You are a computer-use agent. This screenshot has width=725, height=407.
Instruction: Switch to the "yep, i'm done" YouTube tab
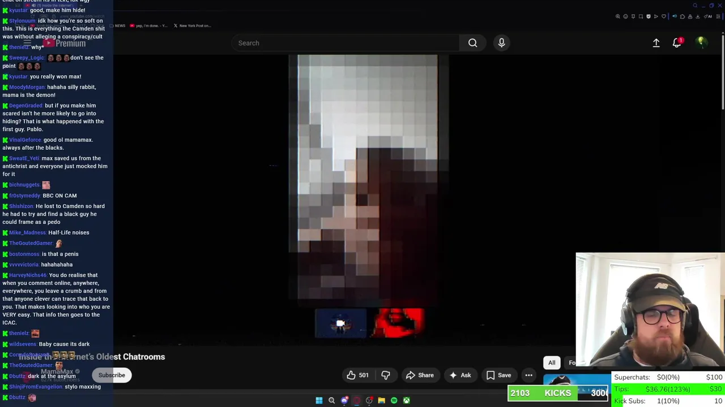148,25
